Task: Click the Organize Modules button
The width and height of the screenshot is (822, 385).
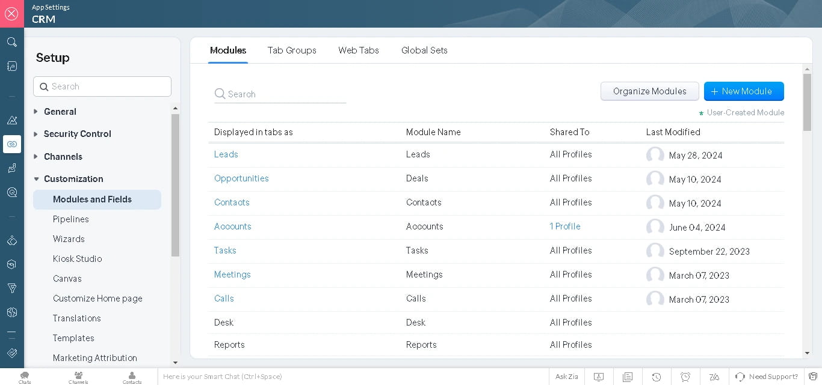Action: (649, 91)
